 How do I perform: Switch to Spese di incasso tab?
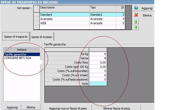(x=41, y=37)
